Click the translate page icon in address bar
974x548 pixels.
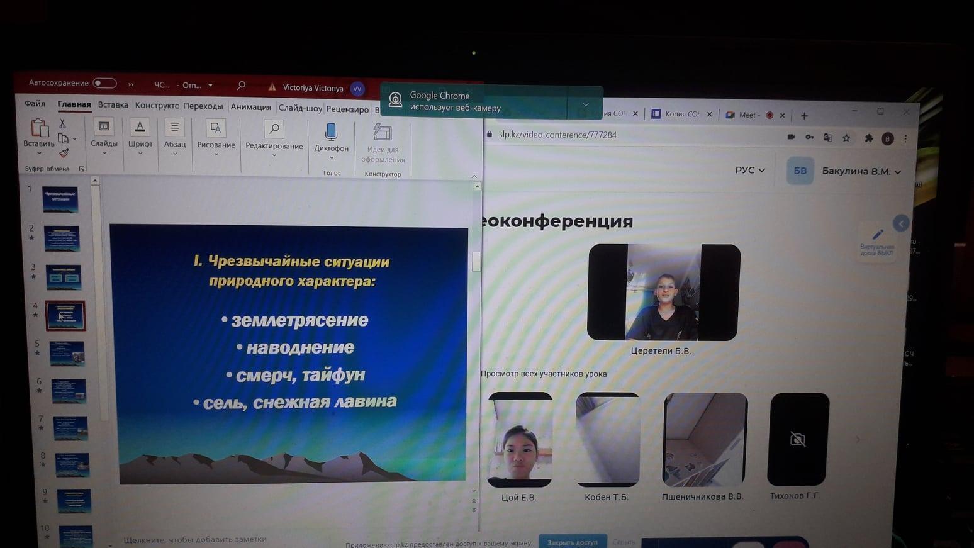click(827, 138)
